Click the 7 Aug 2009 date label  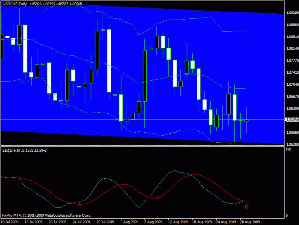coord(153,222)
